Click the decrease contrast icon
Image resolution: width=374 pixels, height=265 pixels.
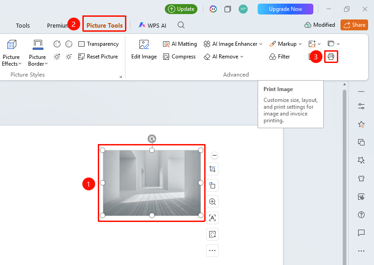point(69,44)
